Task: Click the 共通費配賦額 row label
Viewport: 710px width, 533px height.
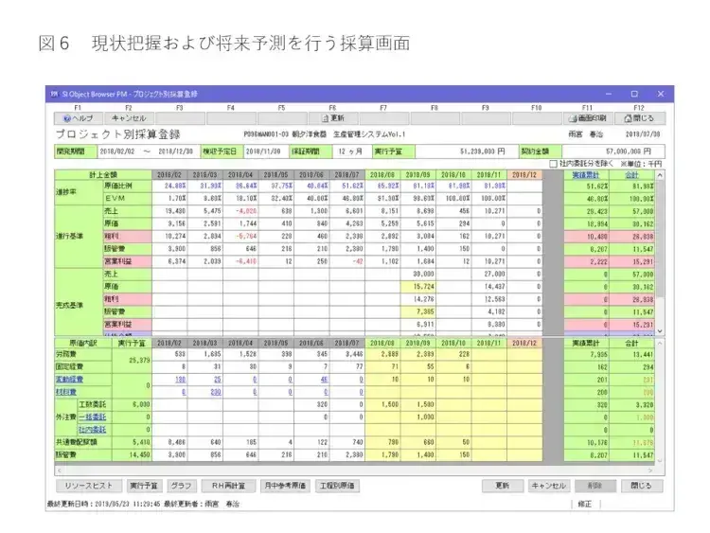Action: coord(83,442)
